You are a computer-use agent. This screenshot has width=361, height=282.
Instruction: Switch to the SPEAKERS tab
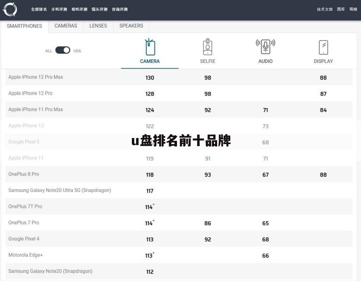click(x=131, y=25)
